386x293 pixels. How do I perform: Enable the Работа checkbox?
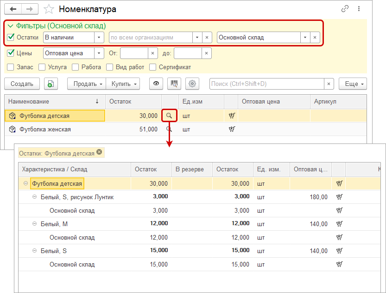(75, 67)
